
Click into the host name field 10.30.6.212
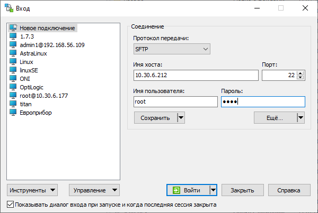pyautogui.click(x=196, y=75)
